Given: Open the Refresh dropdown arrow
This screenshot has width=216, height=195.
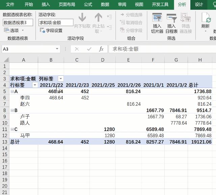Looking at the screenshot, I should [x=206, y=31].
